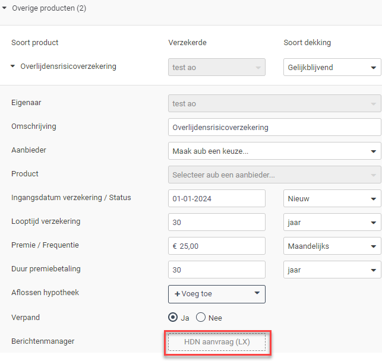Click the Duur premiebetaling value field

coord(217,270)
